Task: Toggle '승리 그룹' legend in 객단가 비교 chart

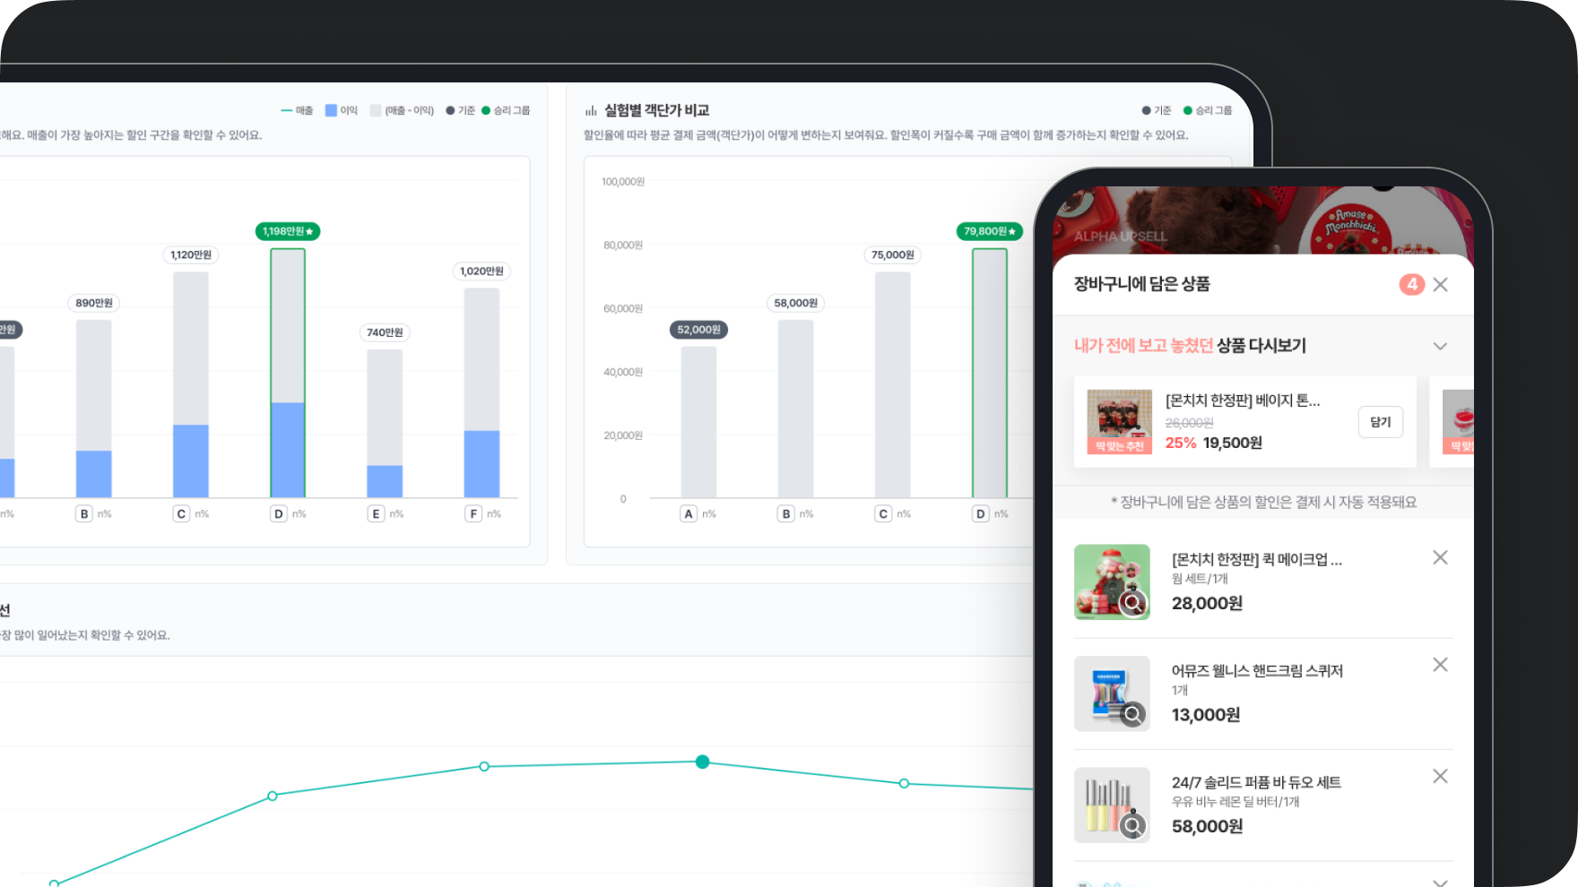Action: 1208,110
